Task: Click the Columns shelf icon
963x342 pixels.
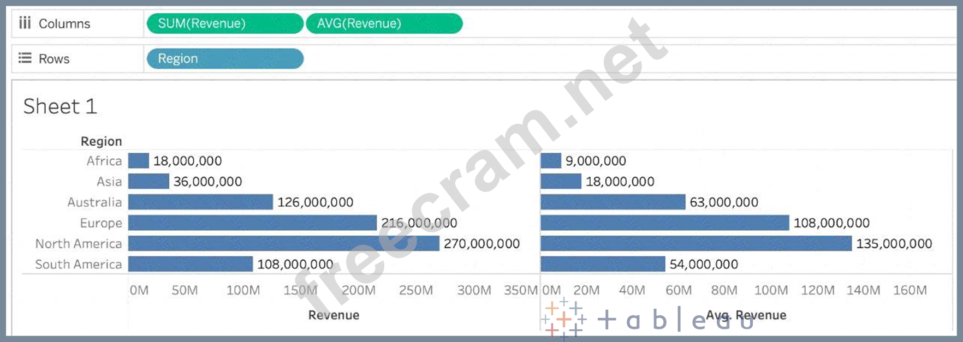Action: pyautogui.click(x=25, y=23)
